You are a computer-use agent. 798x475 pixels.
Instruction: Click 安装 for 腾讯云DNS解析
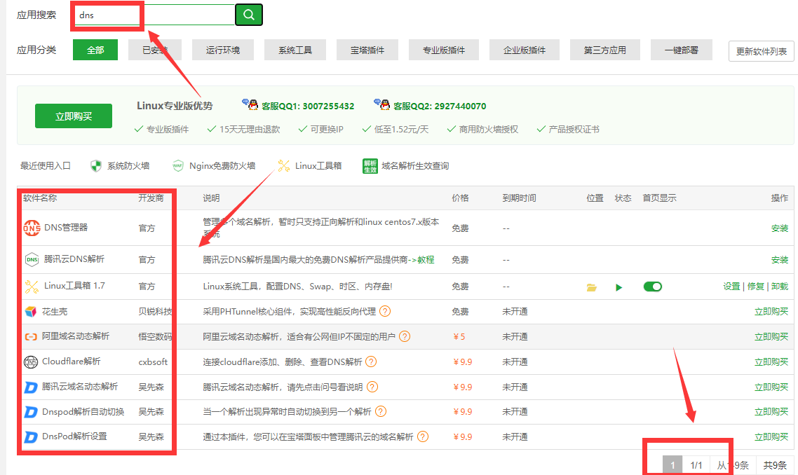pyautogui.click(x=780, y=260)
